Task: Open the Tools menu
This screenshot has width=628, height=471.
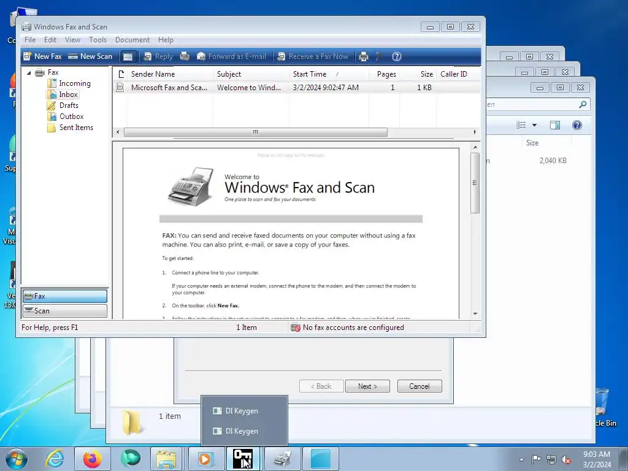Action: pyautogui.click(x=98, y=40)
